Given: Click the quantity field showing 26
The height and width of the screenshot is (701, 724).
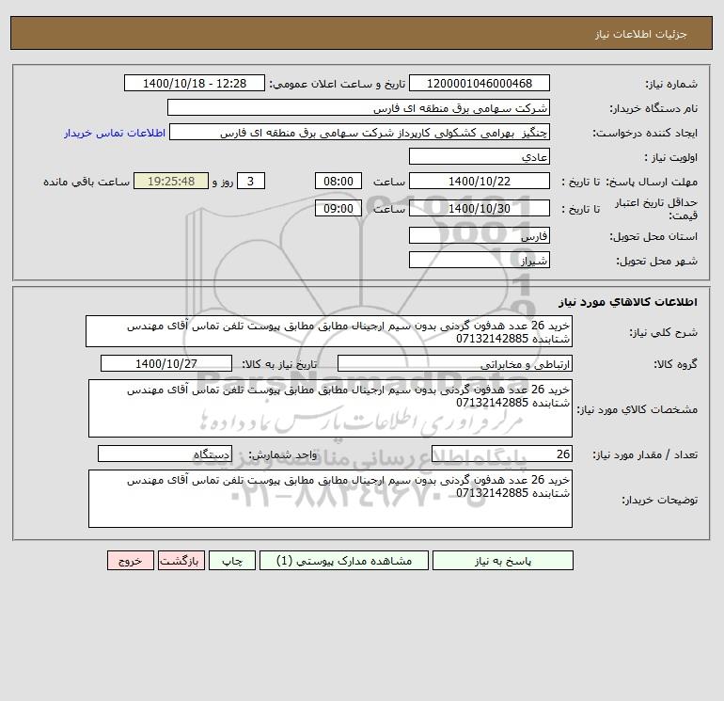Looking at the screenshot, I should pos(502,454).
